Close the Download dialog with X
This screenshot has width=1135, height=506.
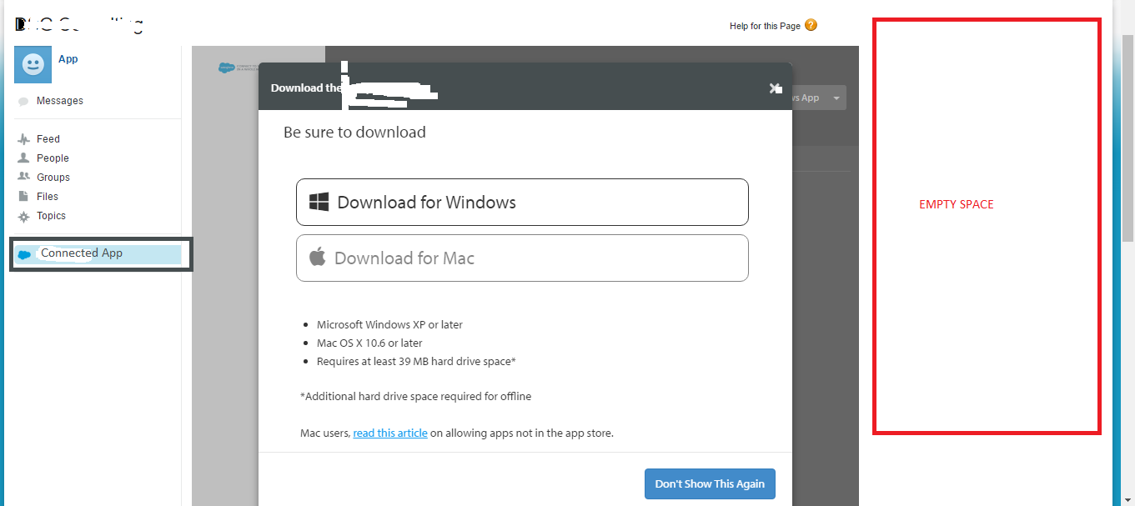click(x=775, y=88)
